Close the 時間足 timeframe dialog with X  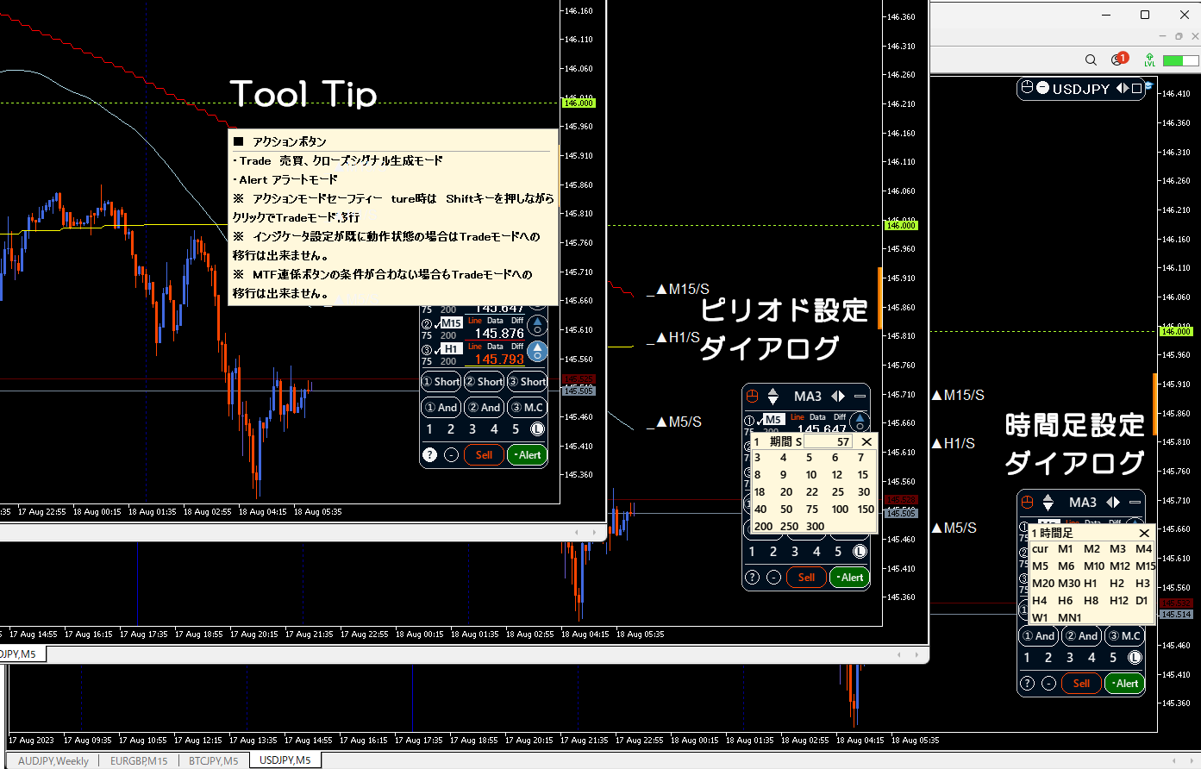(x=1144, y=534)
